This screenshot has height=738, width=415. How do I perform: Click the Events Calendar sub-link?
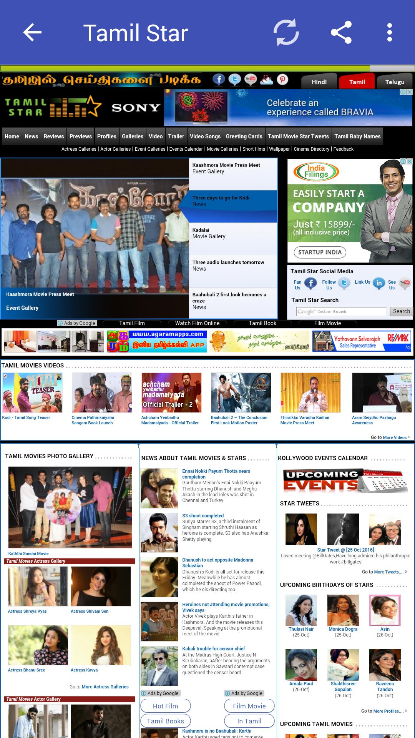(x=186, y=149)
